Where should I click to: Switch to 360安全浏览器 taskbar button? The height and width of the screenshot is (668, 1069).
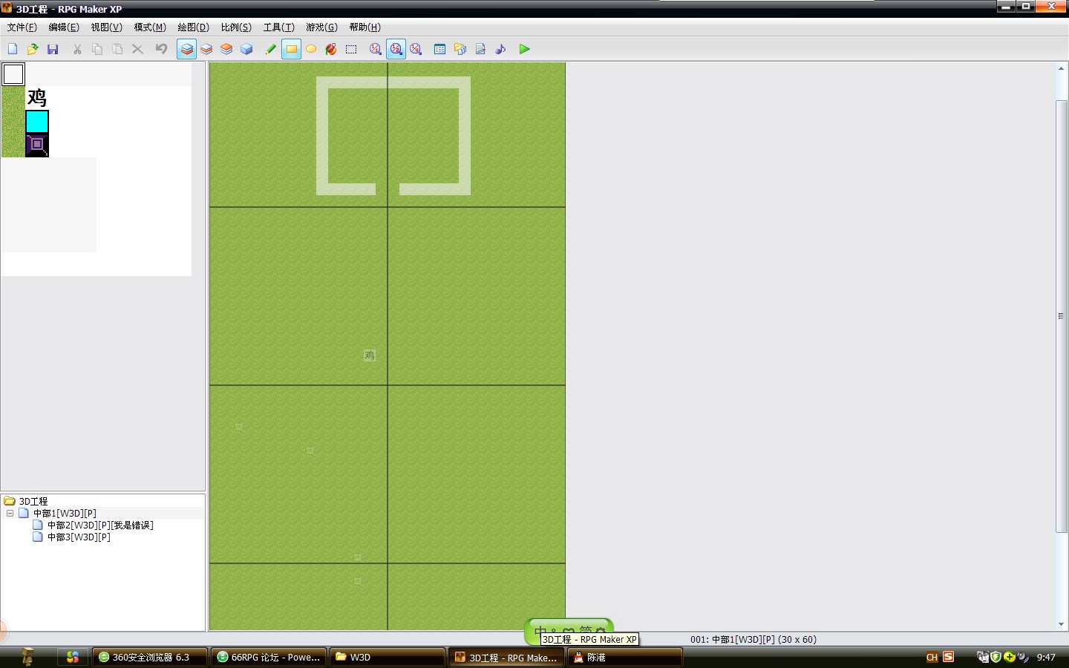coord(150,657)
